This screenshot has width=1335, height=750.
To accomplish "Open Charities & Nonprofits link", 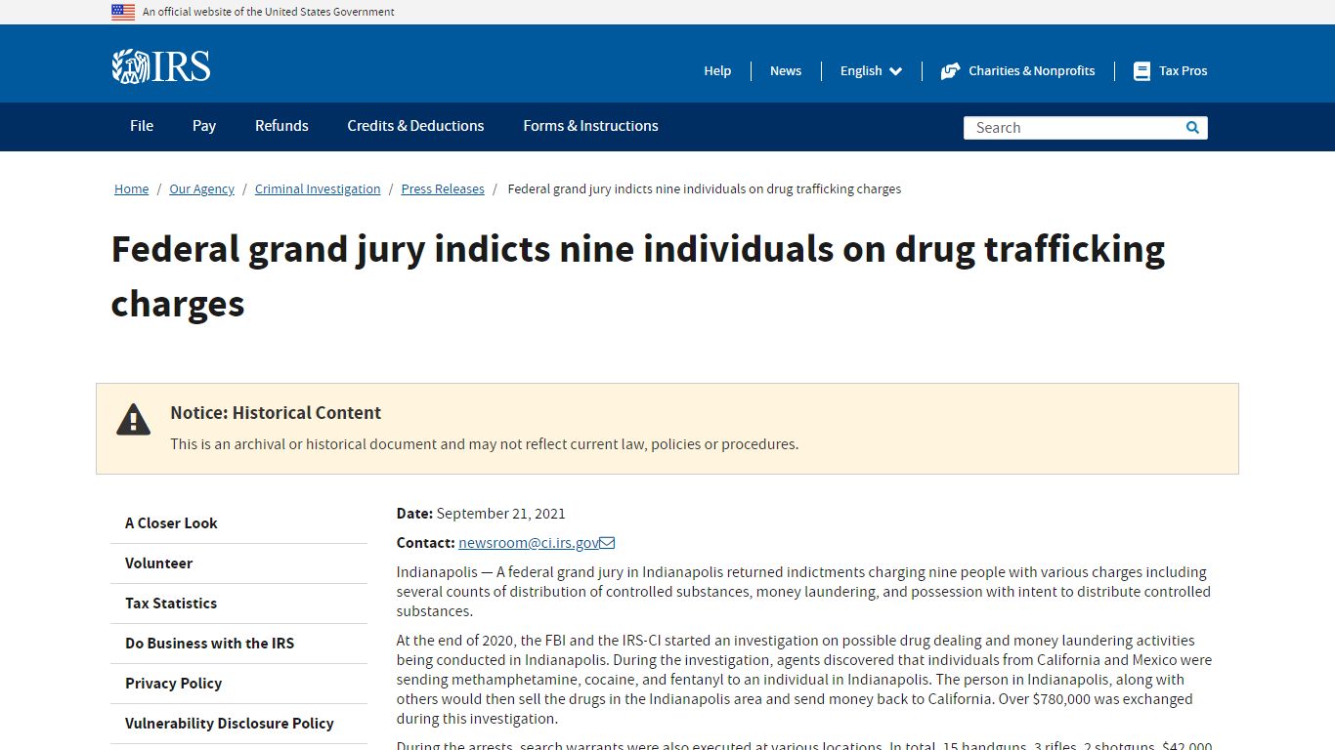I will pos(1031,70).
